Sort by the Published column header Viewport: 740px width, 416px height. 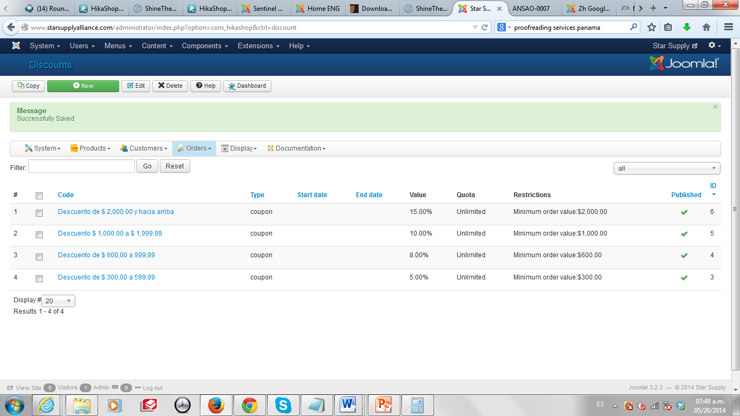pos(686,195)
